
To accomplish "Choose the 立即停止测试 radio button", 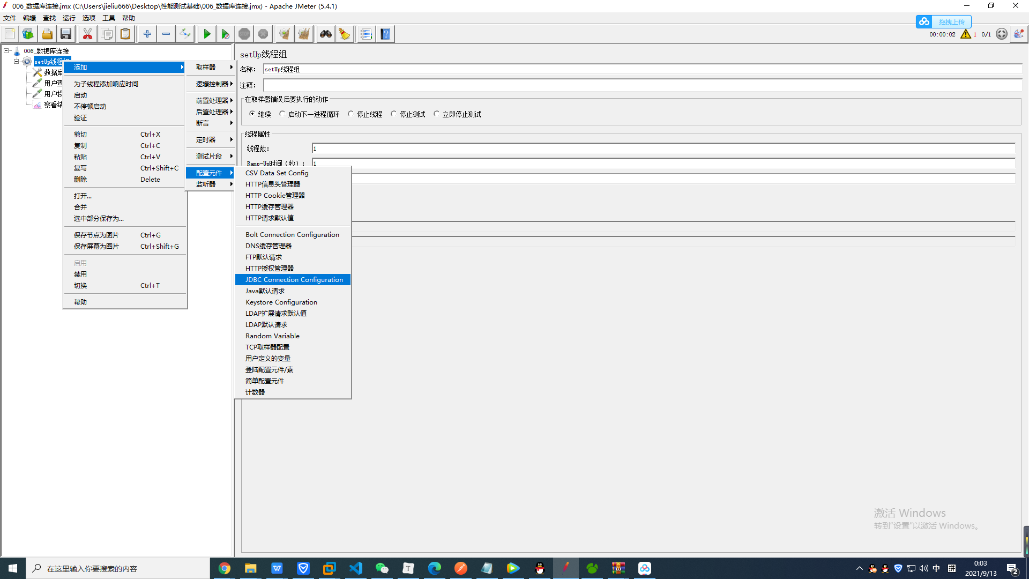I will pos(437,114).
